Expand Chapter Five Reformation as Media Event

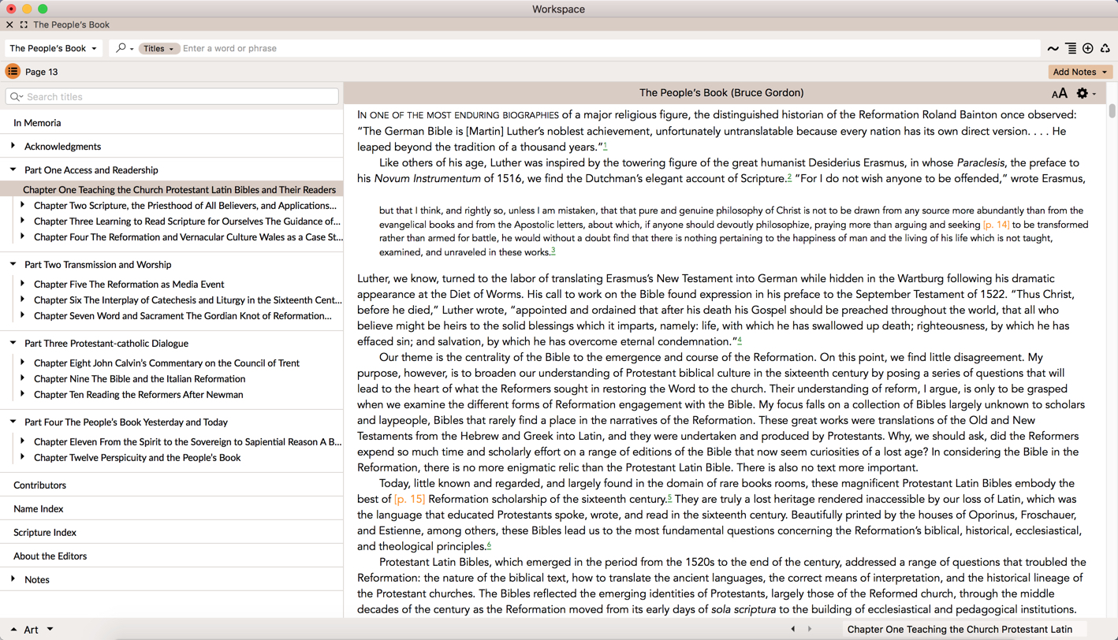coord(22,284)
